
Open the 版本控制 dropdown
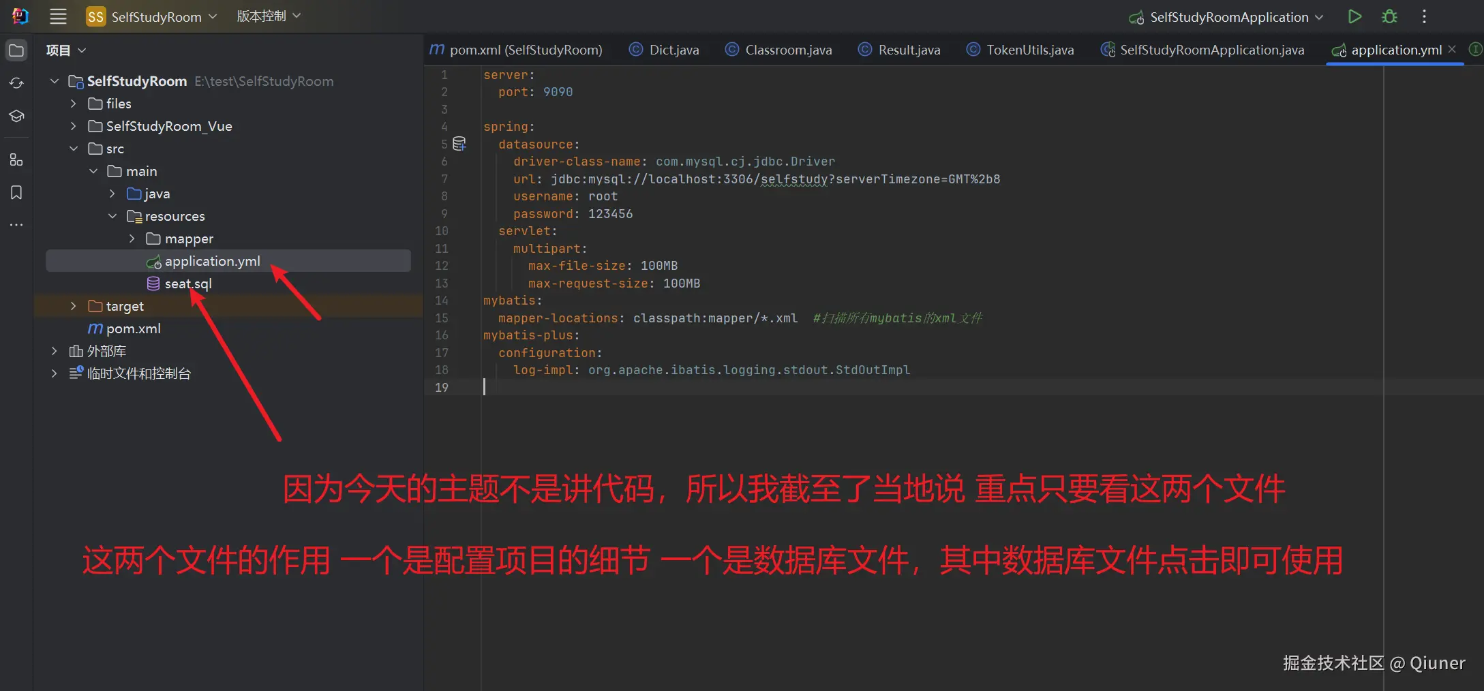click(269, 16)
